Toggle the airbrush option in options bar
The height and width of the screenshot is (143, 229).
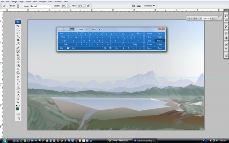click(x=89, y=6)
